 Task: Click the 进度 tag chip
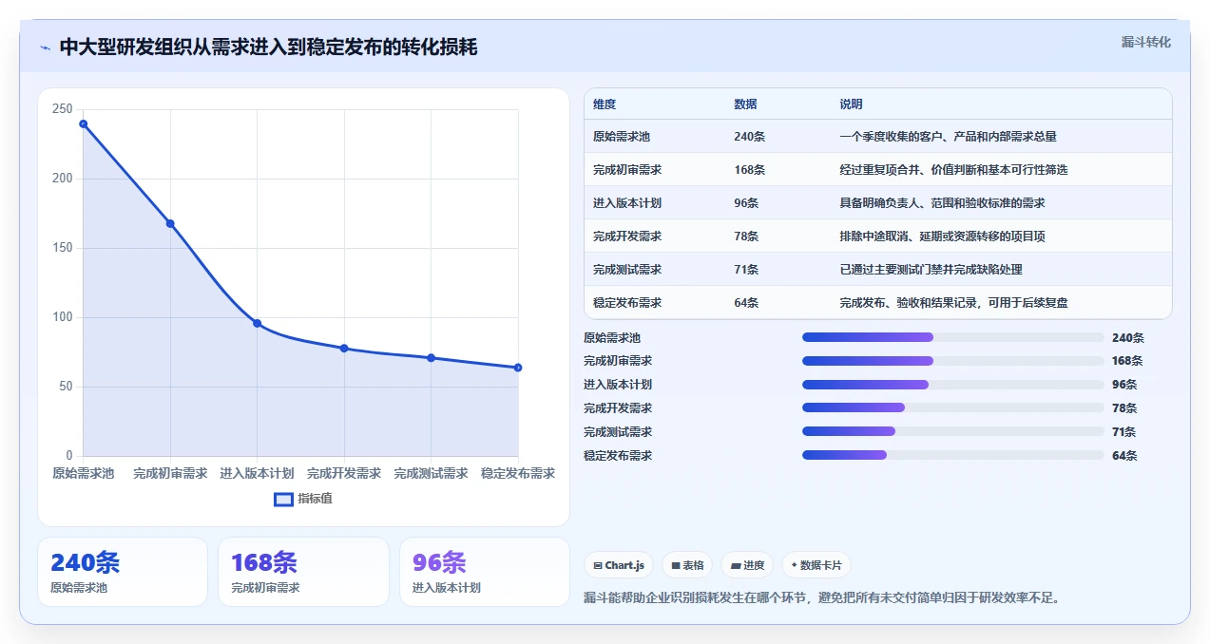coord(747,565)
